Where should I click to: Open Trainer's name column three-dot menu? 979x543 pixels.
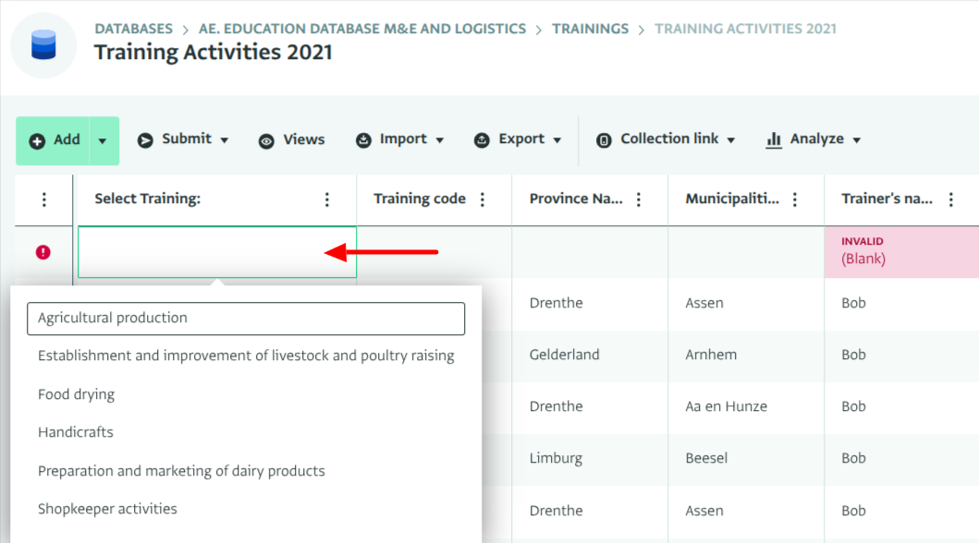tap(951, 199)
